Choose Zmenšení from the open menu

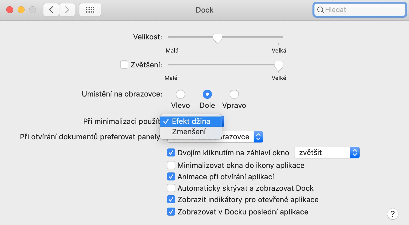tap(189, 132)
